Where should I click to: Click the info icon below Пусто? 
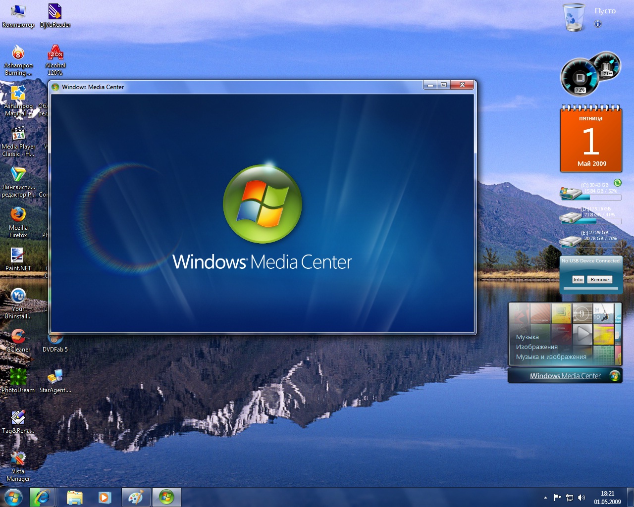point(598,24)
